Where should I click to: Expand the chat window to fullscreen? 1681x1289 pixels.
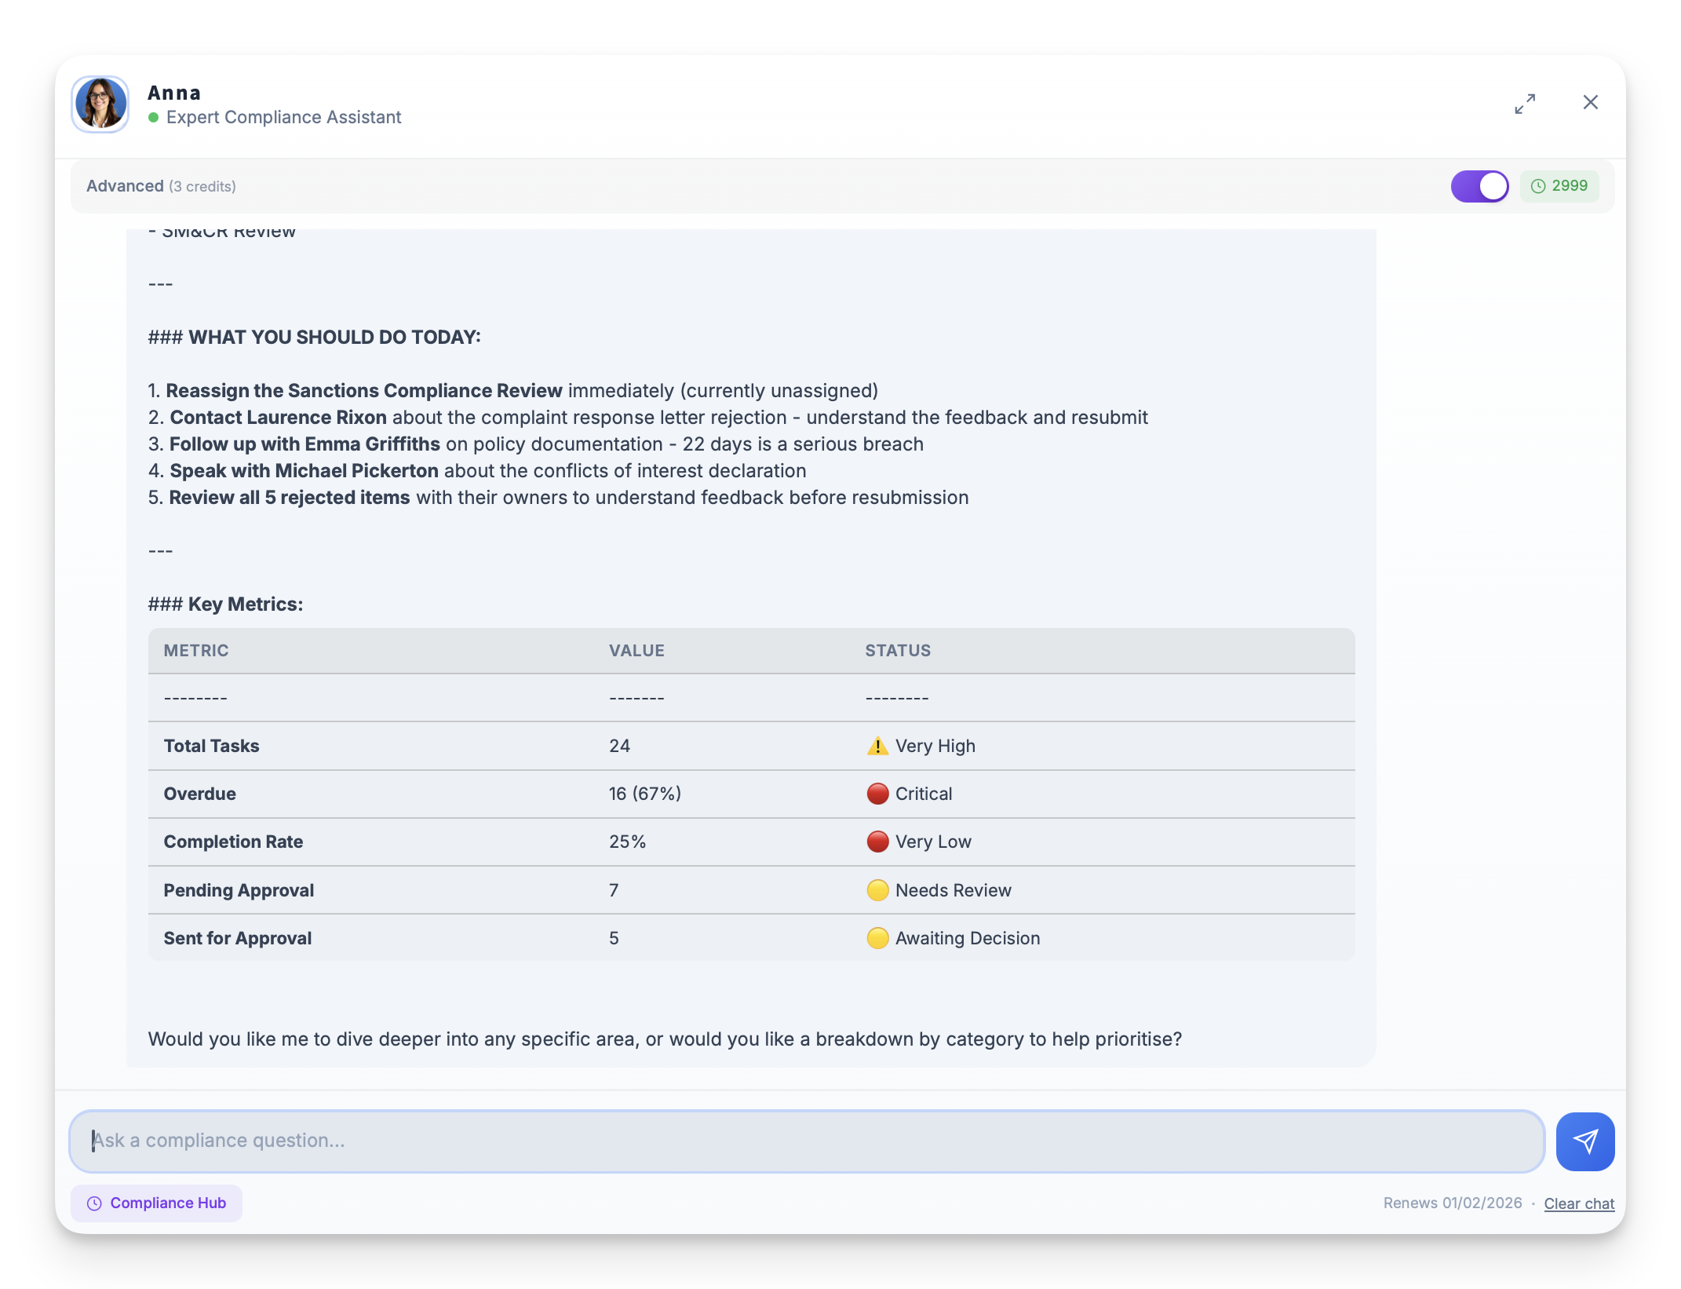1525,103
